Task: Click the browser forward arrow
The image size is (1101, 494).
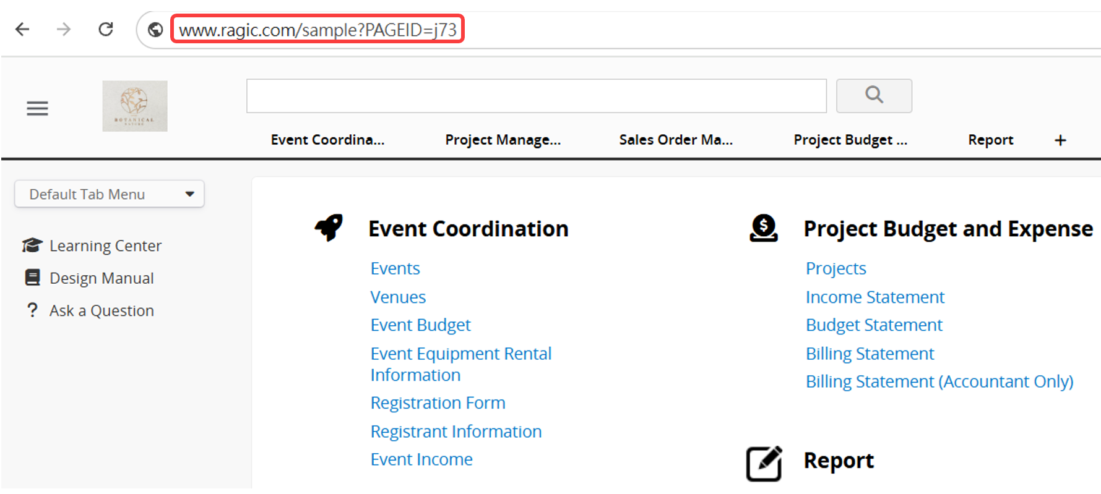Action: pyautogui.click(x=64, y=29)
